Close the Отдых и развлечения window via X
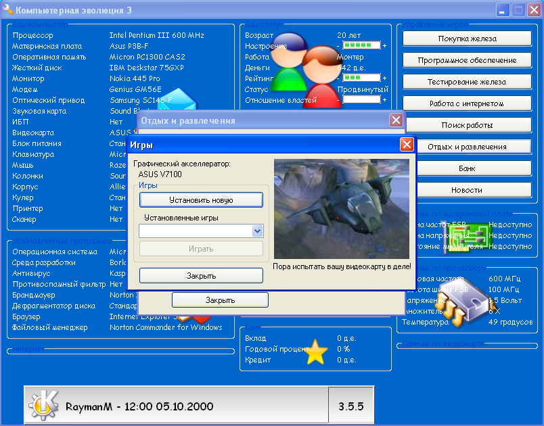 point(396,120)
